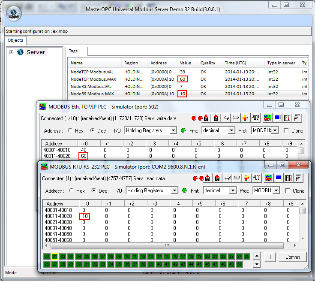
Task: Enable the Clone checkbox in the RTU simulator
Action: [288, 190]
